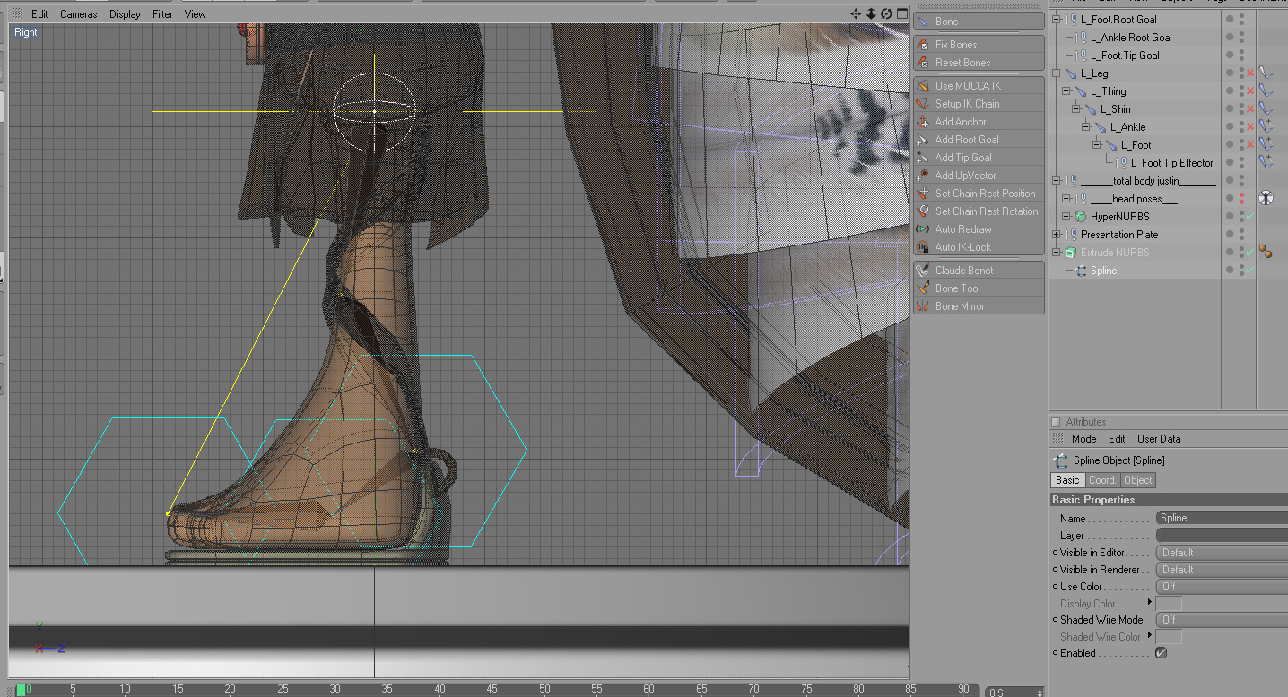Screen dimensions: 1288x697
Task: Open the Attributes User Data menu
Action: (x=1159, y=439)
